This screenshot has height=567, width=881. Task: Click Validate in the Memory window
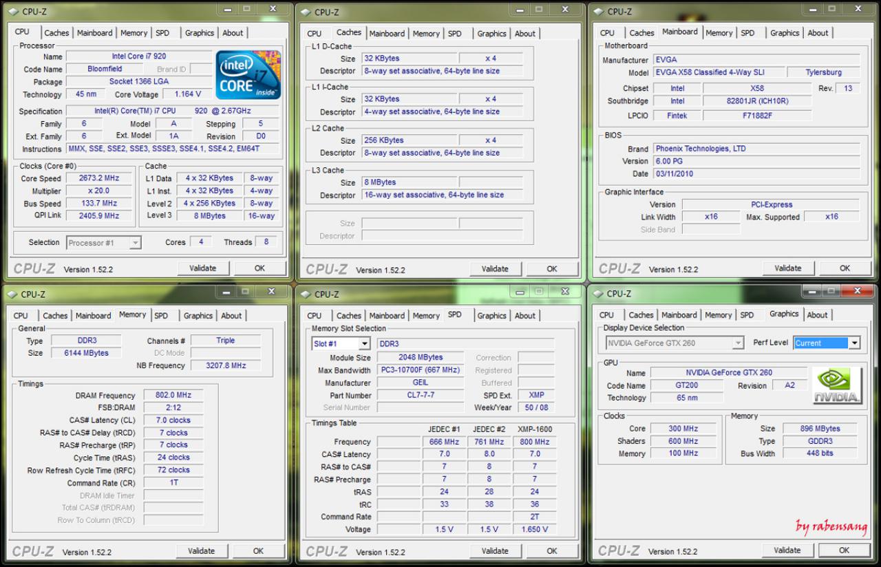tap(201, 551)
